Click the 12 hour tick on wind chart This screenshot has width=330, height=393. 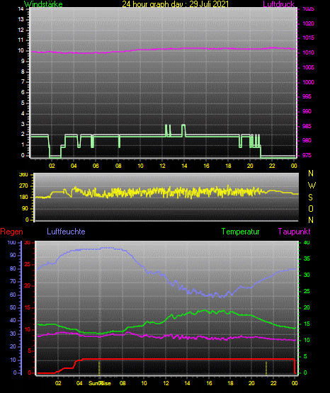click(x=162, y=166)
